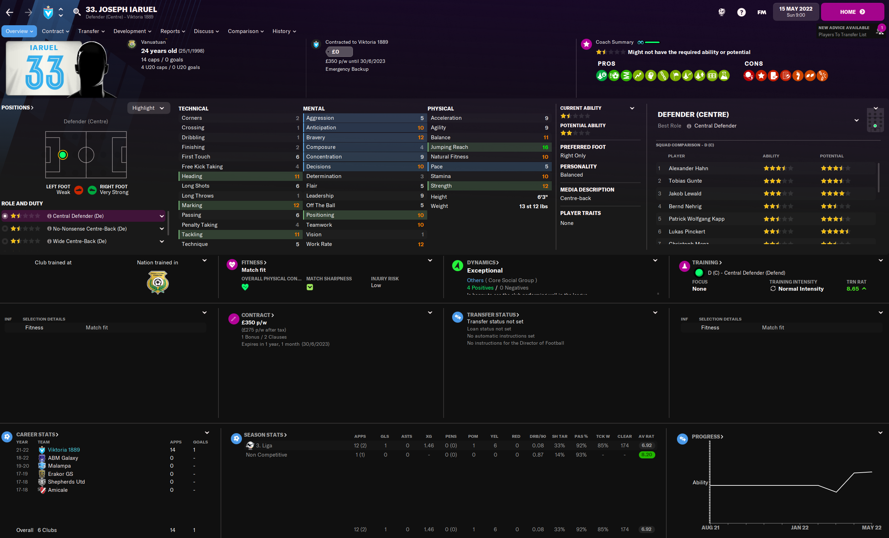The image size is (889, 538).
Task: Click the 15 May 2022 date box
Action: [x=796, y=12]
